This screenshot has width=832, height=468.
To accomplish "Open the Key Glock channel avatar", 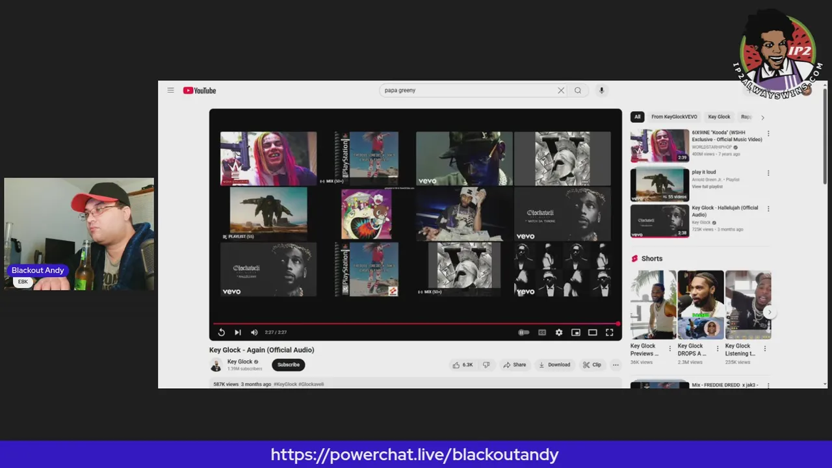I will (216, 365).
